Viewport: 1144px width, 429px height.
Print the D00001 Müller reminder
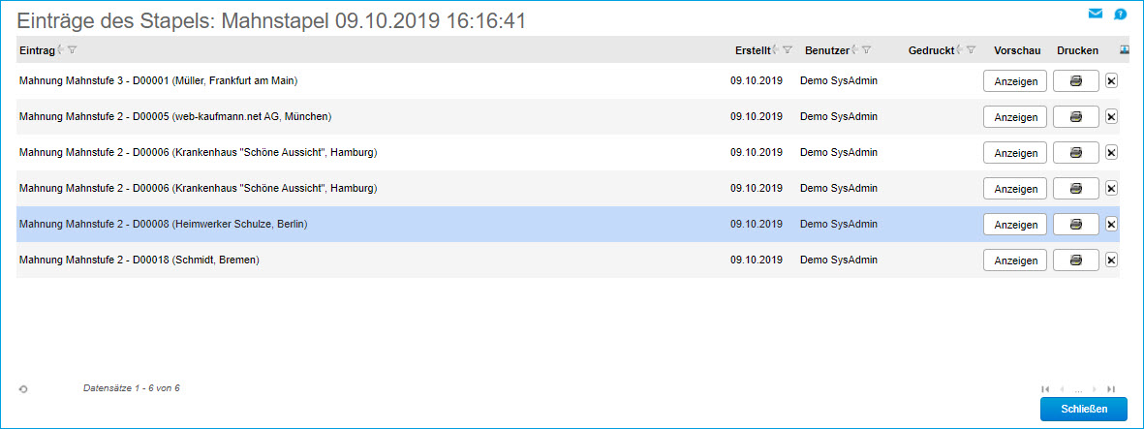pos(1076,81)
